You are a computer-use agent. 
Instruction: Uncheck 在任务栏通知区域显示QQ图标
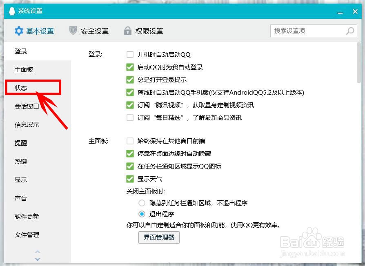point(130,166)
